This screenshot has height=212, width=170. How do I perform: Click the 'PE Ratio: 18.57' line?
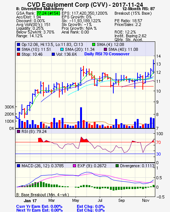point(128,21)
